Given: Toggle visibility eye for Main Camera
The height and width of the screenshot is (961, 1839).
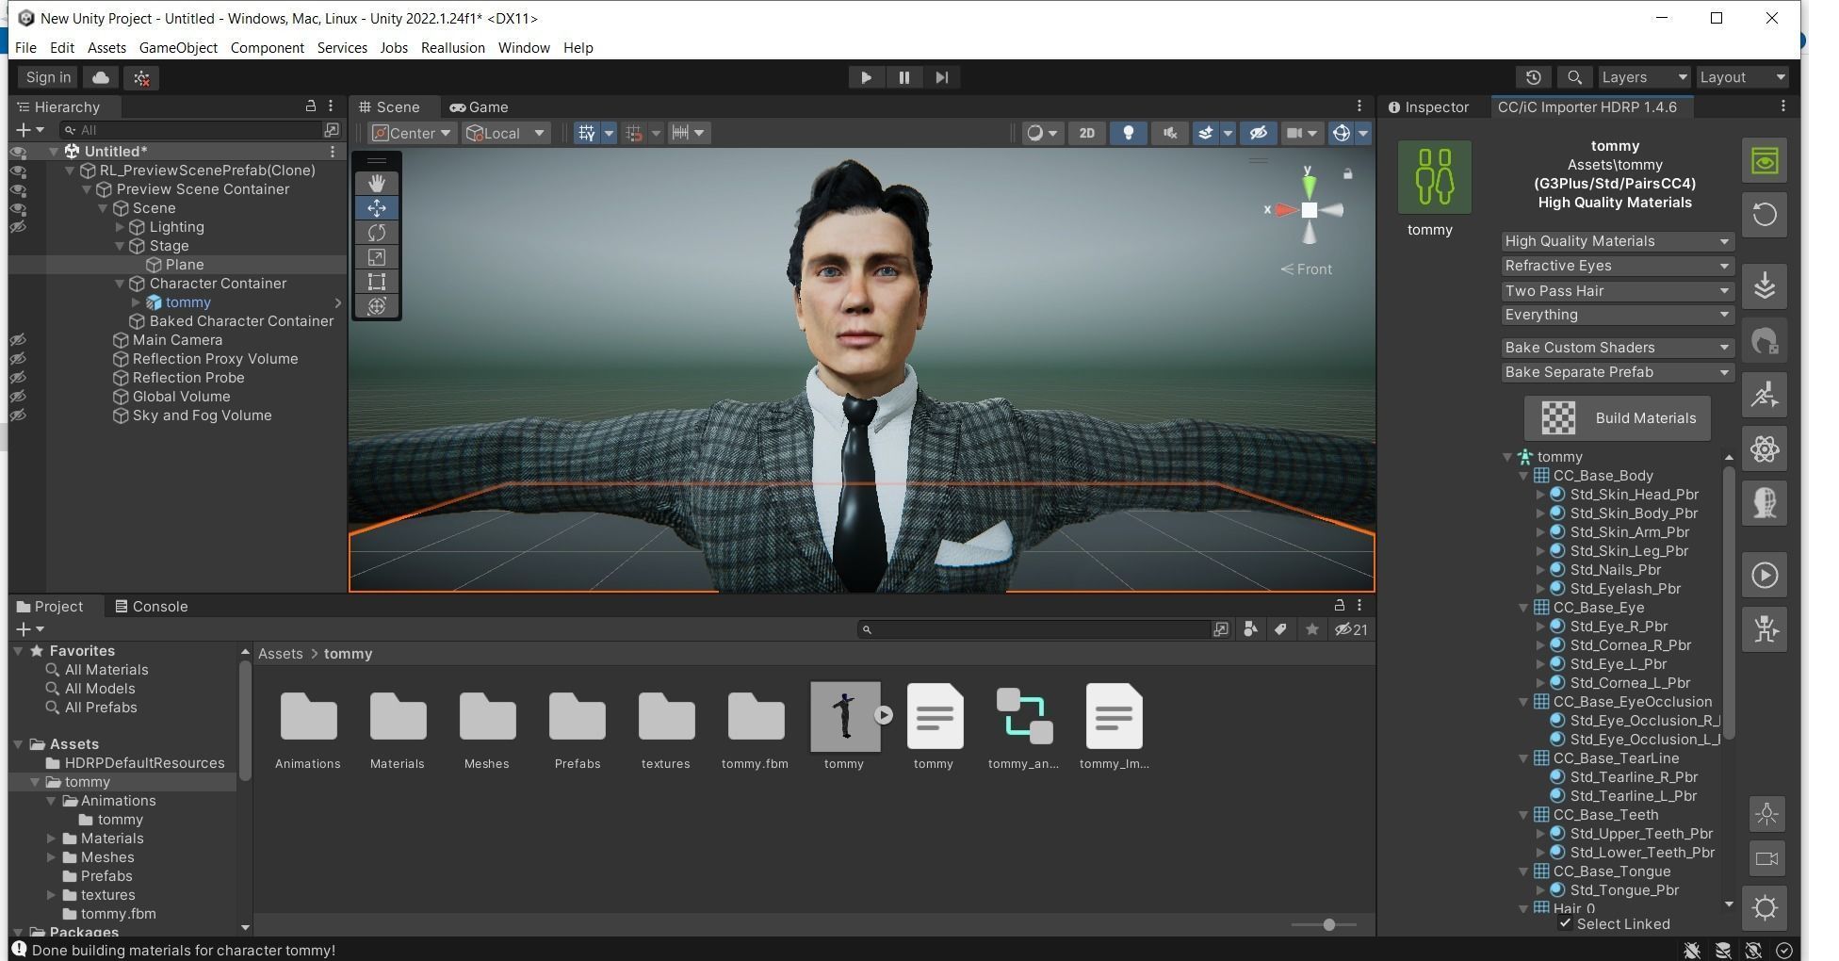Looking at the screenshot, I should coord(18,340).
